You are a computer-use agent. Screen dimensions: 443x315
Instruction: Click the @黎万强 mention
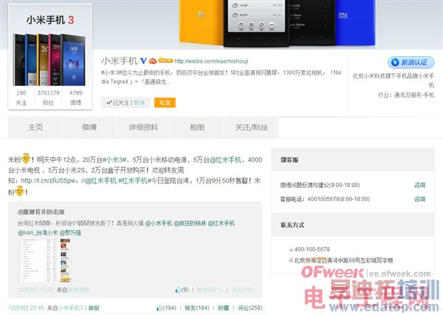click(x=70, y=233)
